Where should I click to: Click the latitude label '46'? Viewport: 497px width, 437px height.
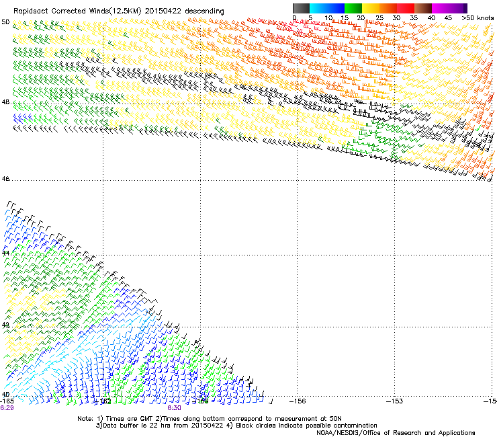click(x=5, y=179)
